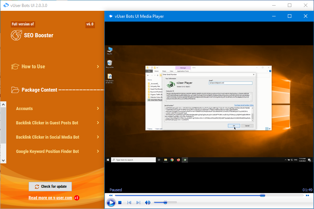314x209 pixels.
Task: Click the package list scroll down arrow
Action: point(3,160)
